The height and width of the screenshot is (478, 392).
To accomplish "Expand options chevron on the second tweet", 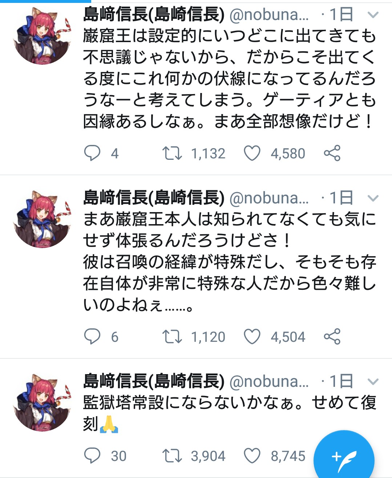I will 373,198.
